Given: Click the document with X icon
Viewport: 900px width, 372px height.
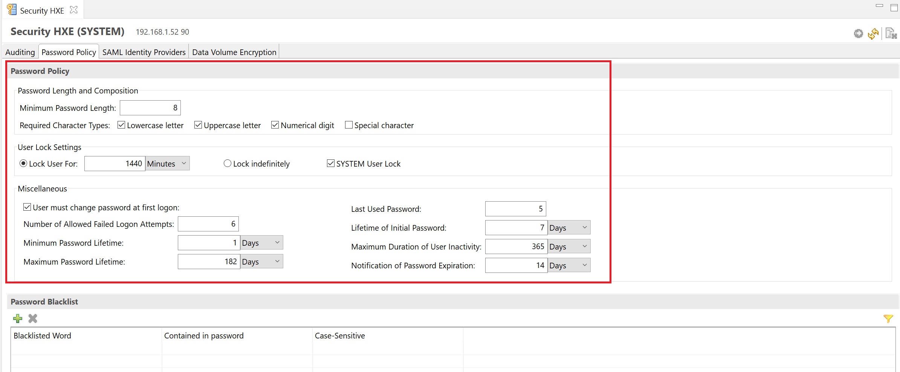Looking at the screenshot, I should tap(891, 34).
